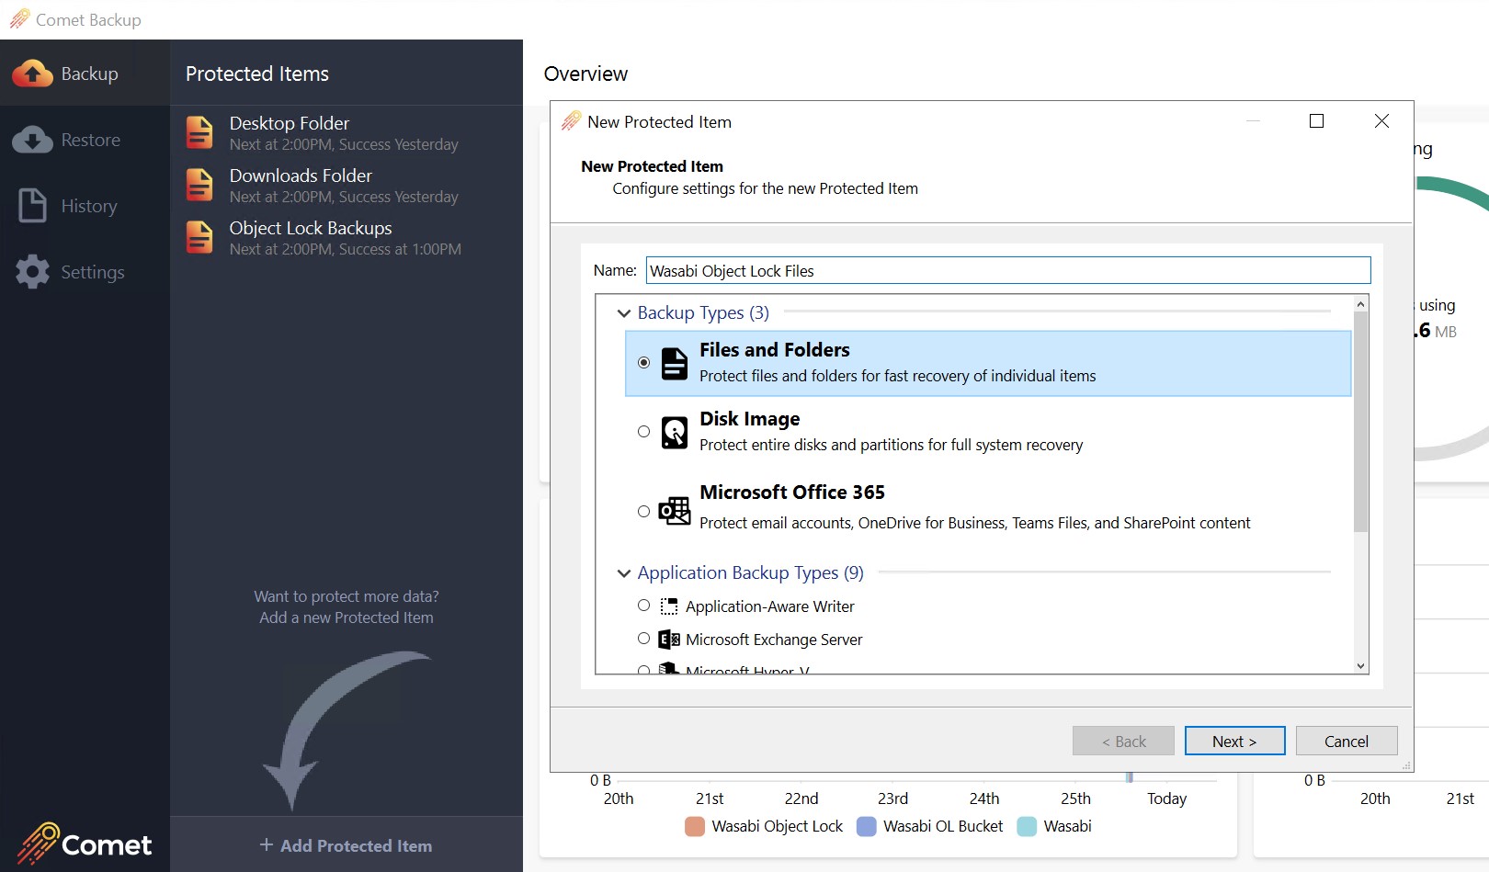Select the Downloads Folder protected item
Image resolution: width=1489 pixels, height=872 pixels.
[x=347, y=185]
